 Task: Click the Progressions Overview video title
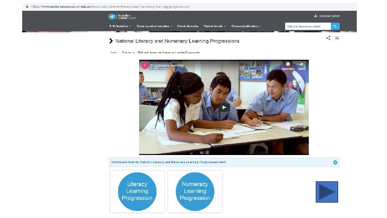click(x=167, y=65)
